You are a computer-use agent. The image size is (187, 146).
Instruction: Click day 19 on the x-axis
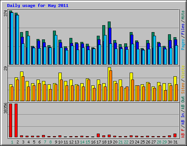click(110, 142)
